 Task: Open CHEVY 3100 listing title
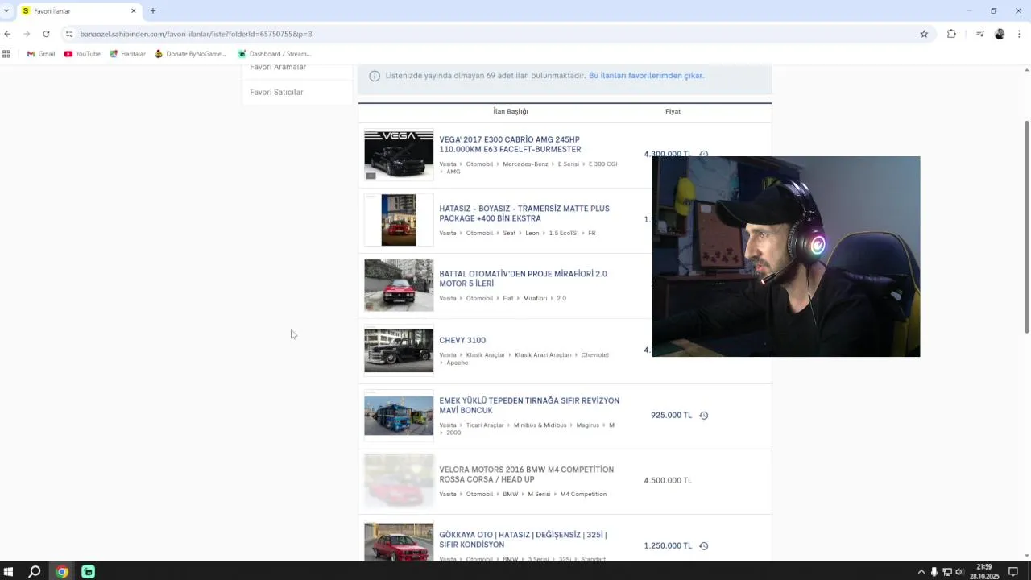462,340
